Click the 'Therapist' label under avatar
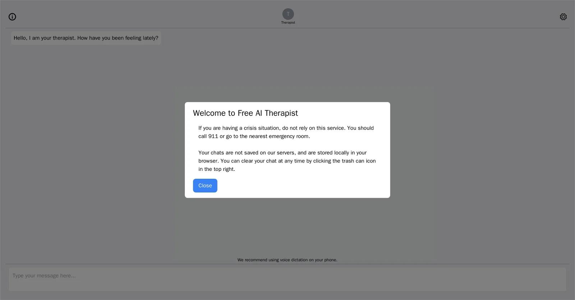Image resolution: width=575 pixels, height=300 pixels. pos(288,23)
